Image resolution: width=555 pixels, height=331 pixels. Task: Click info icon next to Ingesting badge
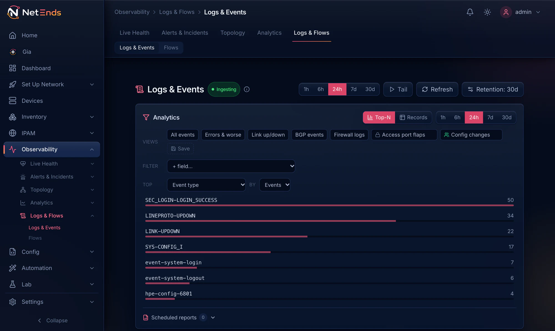tap(247, 89)
